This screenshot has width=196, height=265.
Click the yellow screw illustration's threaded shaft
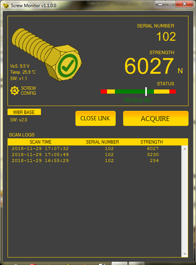point(31,44)
